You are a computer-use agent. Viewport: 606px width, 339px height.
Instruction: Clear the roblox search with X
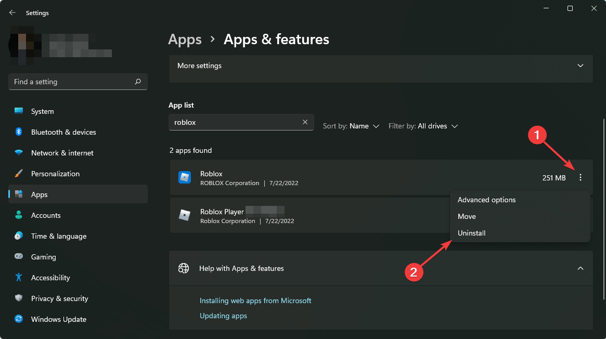(305, 122)
